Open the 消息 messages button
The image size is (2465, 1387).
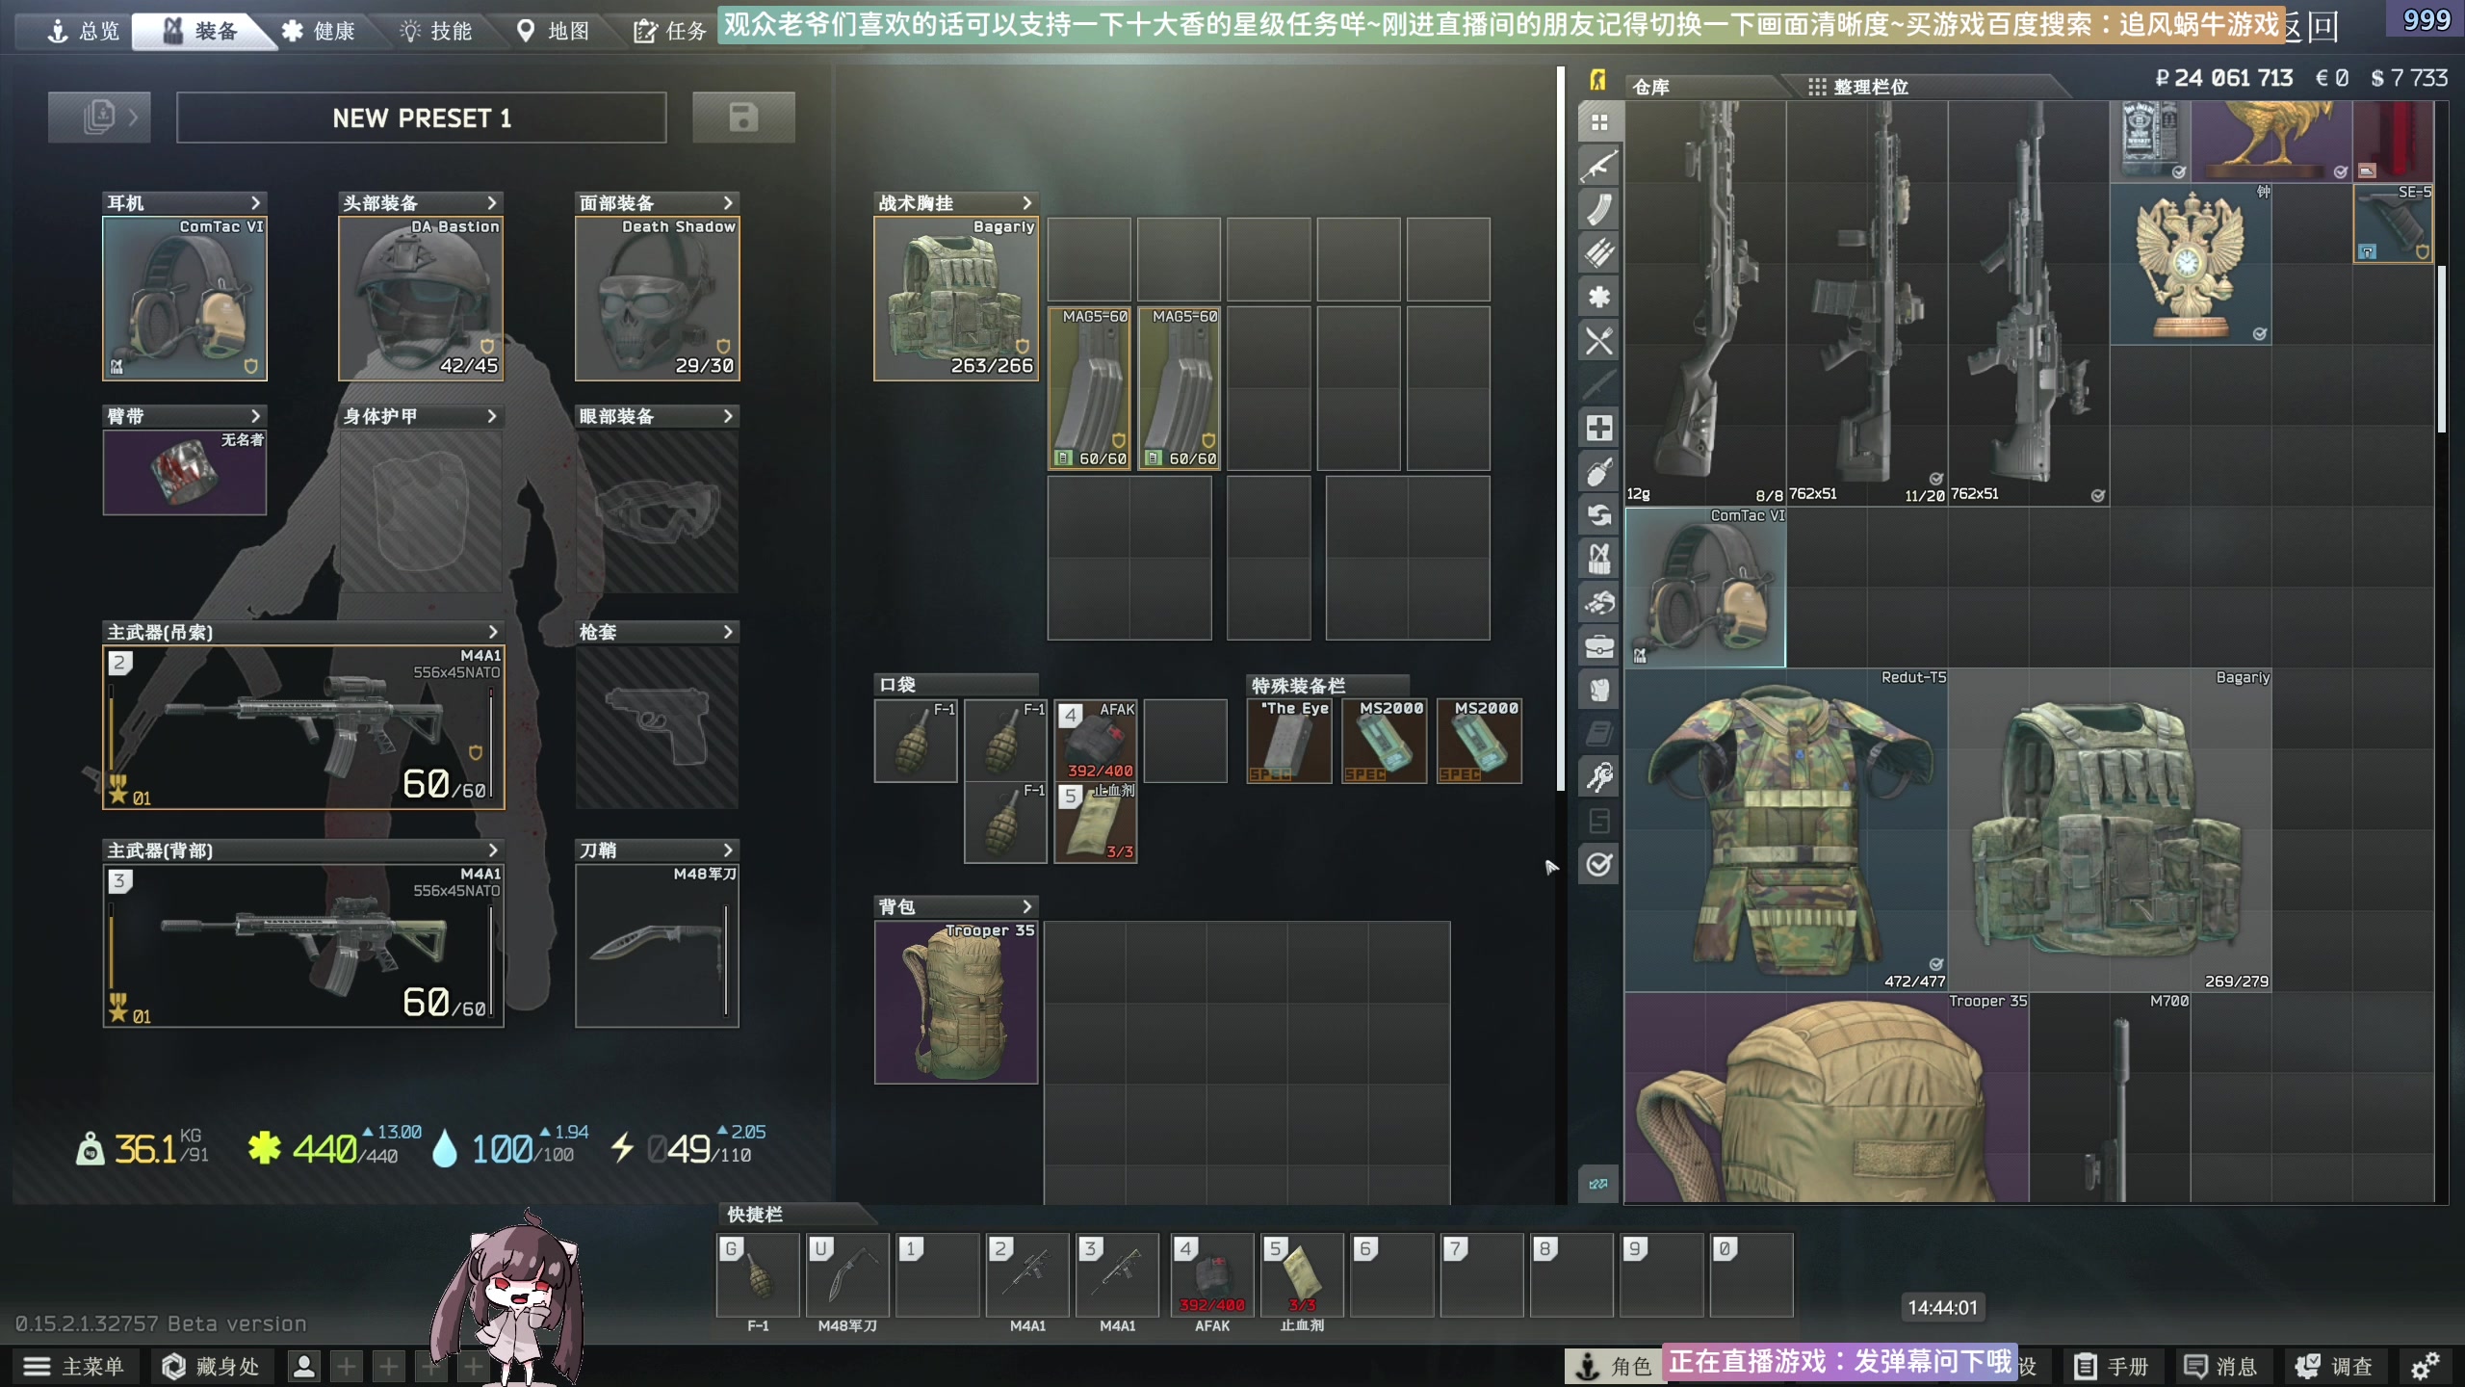[x=2222, y=1366]
